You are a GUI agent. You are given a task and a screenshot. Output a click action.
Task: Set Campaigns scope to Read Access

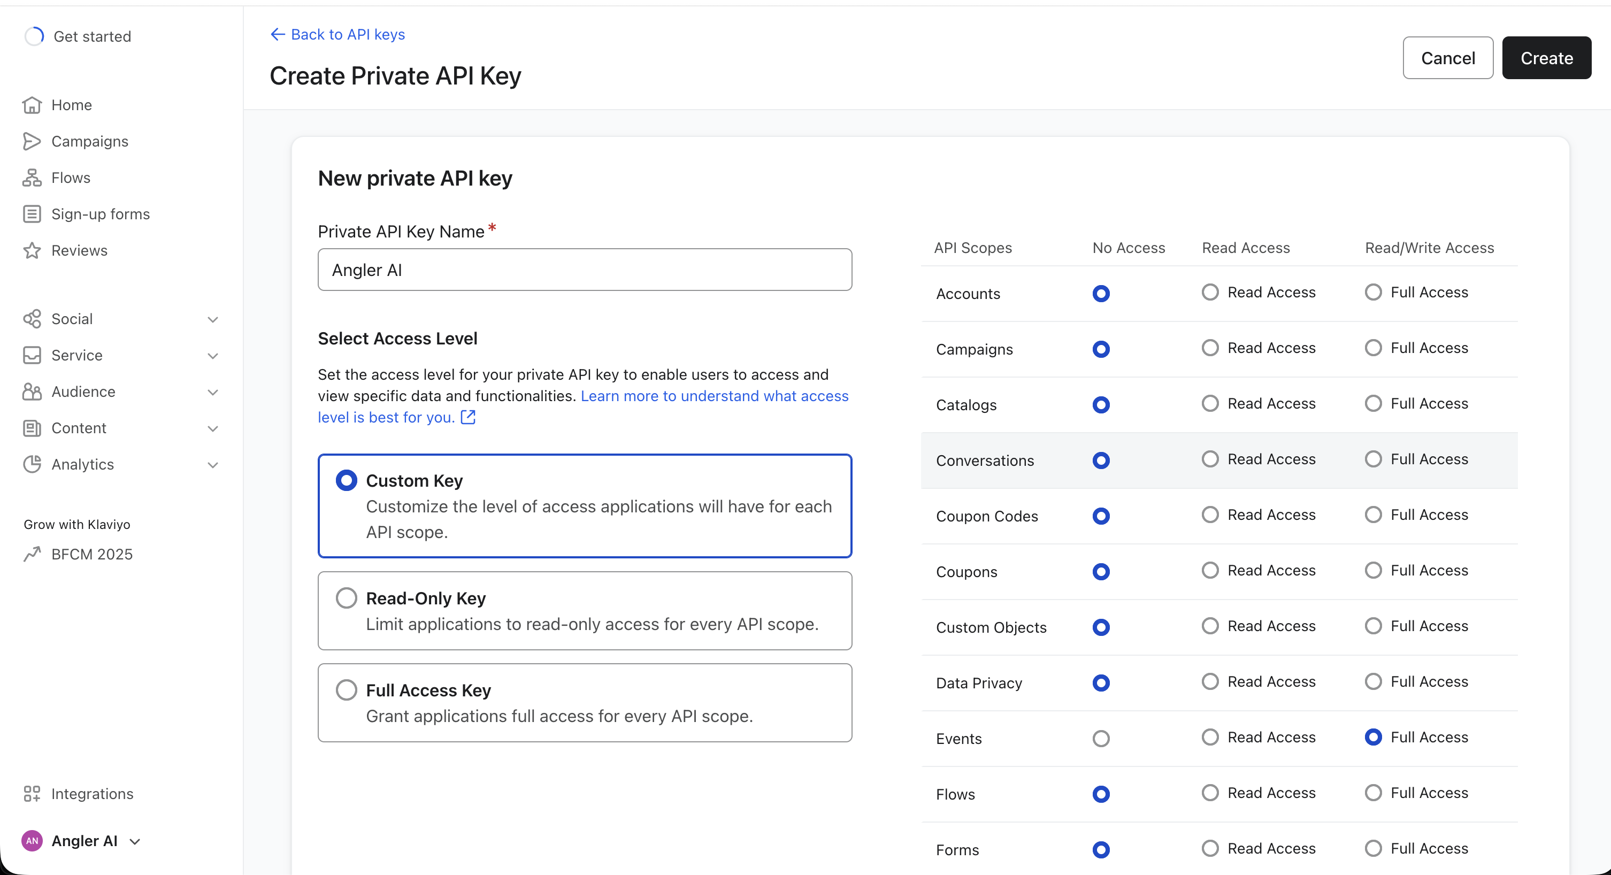tap(1210, 348)
